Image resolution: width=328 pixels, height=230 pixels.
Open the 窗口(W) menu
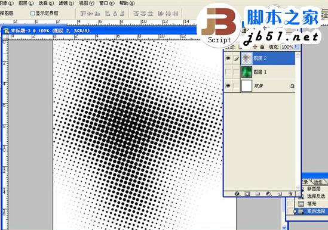[x=107, y=3]
